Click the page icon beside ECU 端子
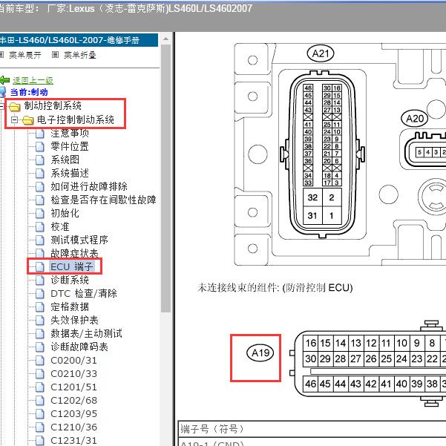The height and width of the screenshot is (446, 446). point(40,267)
